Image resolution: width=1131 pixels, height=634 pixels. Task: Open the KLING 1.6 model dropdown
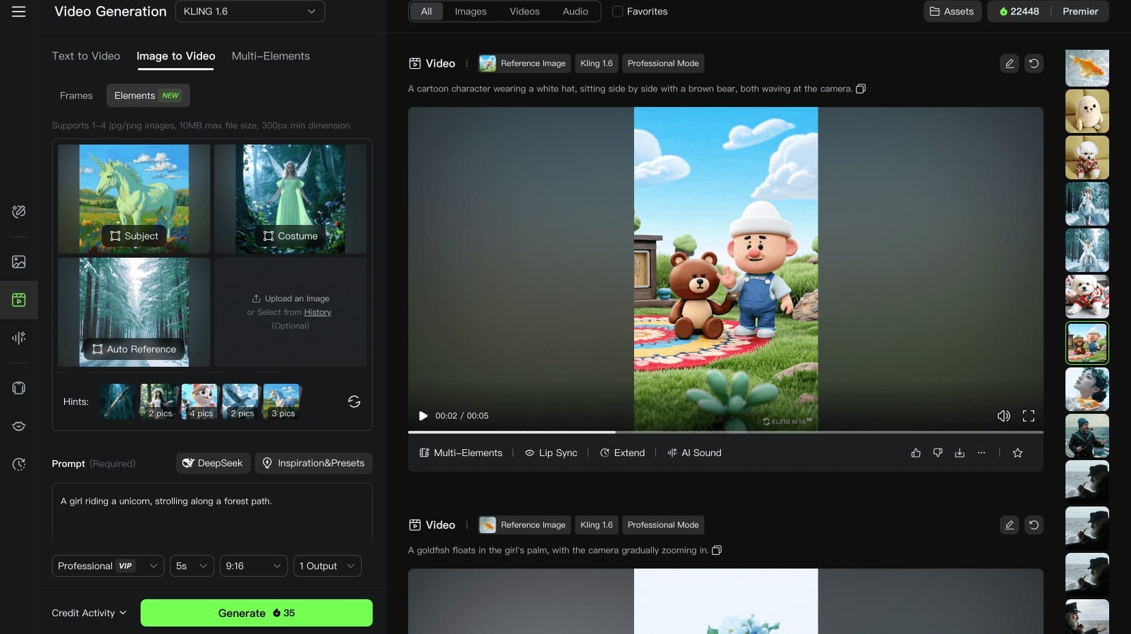coord(250,12)
